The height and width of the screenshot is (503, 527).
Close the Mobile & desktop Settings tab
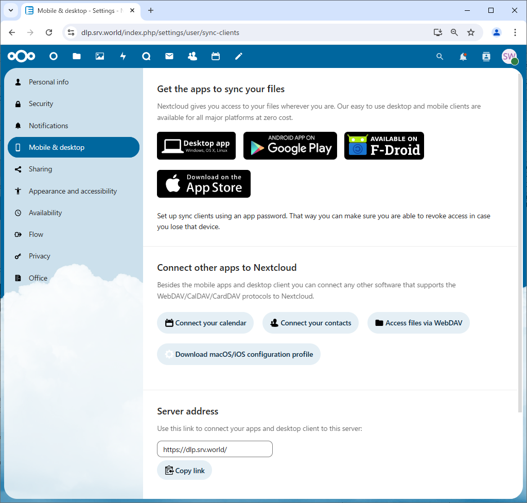[x=132, y=10]
